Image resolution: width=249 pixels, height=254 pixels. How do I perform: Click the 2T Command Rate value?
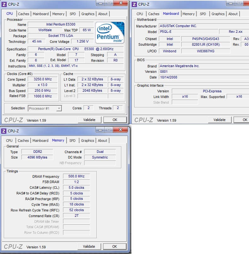(x=77, y=216)
